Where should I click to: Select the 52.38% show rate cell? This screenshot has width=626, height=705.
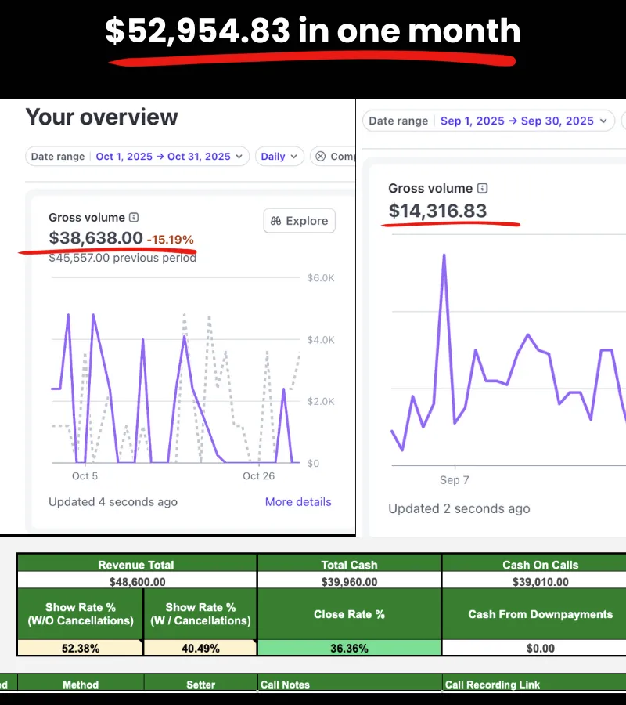point(81,648)
